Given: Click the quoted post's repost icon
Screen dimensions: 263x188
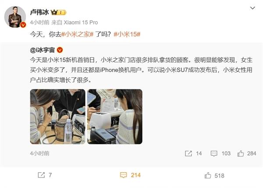Looking at the screenshot, I should [188, 153].
